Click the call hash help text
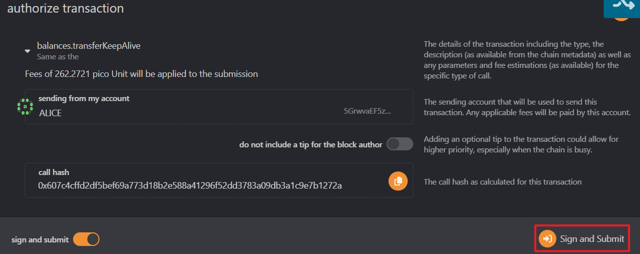 (502, 182)
